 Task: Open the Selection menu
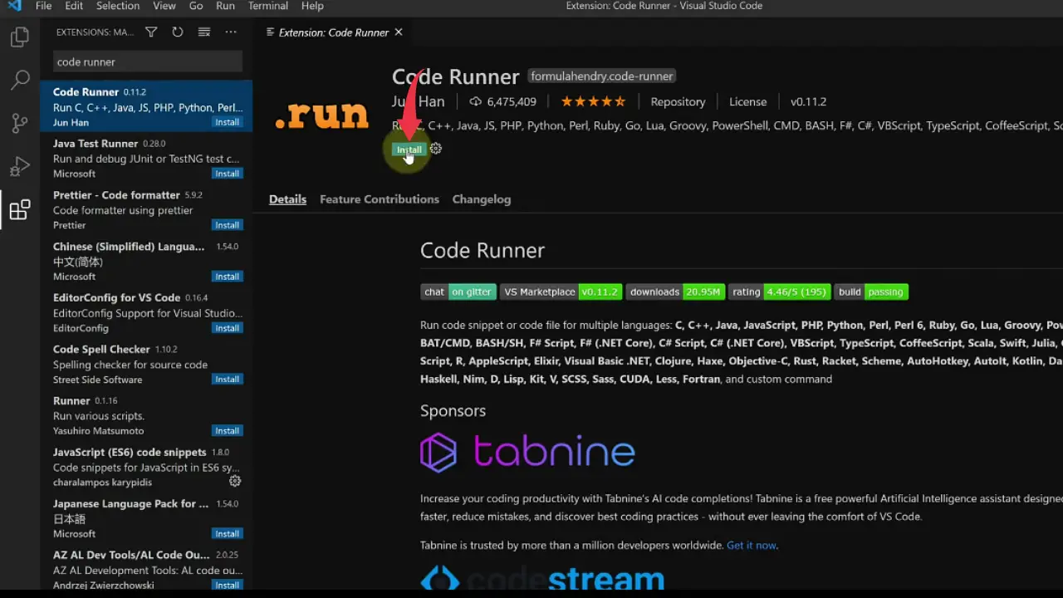click(118, 6)
